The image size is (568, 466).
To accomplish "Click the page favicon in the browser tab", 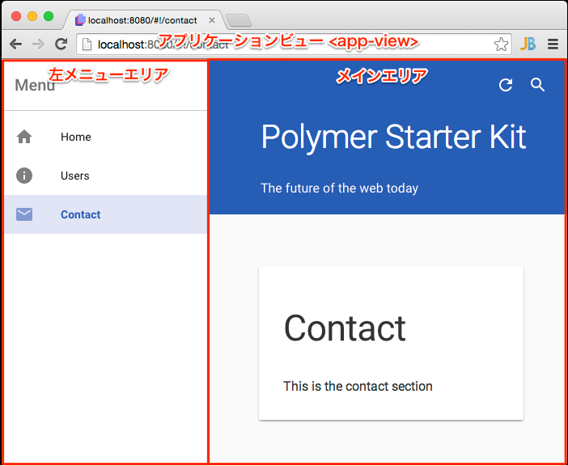I will [80, 20].
